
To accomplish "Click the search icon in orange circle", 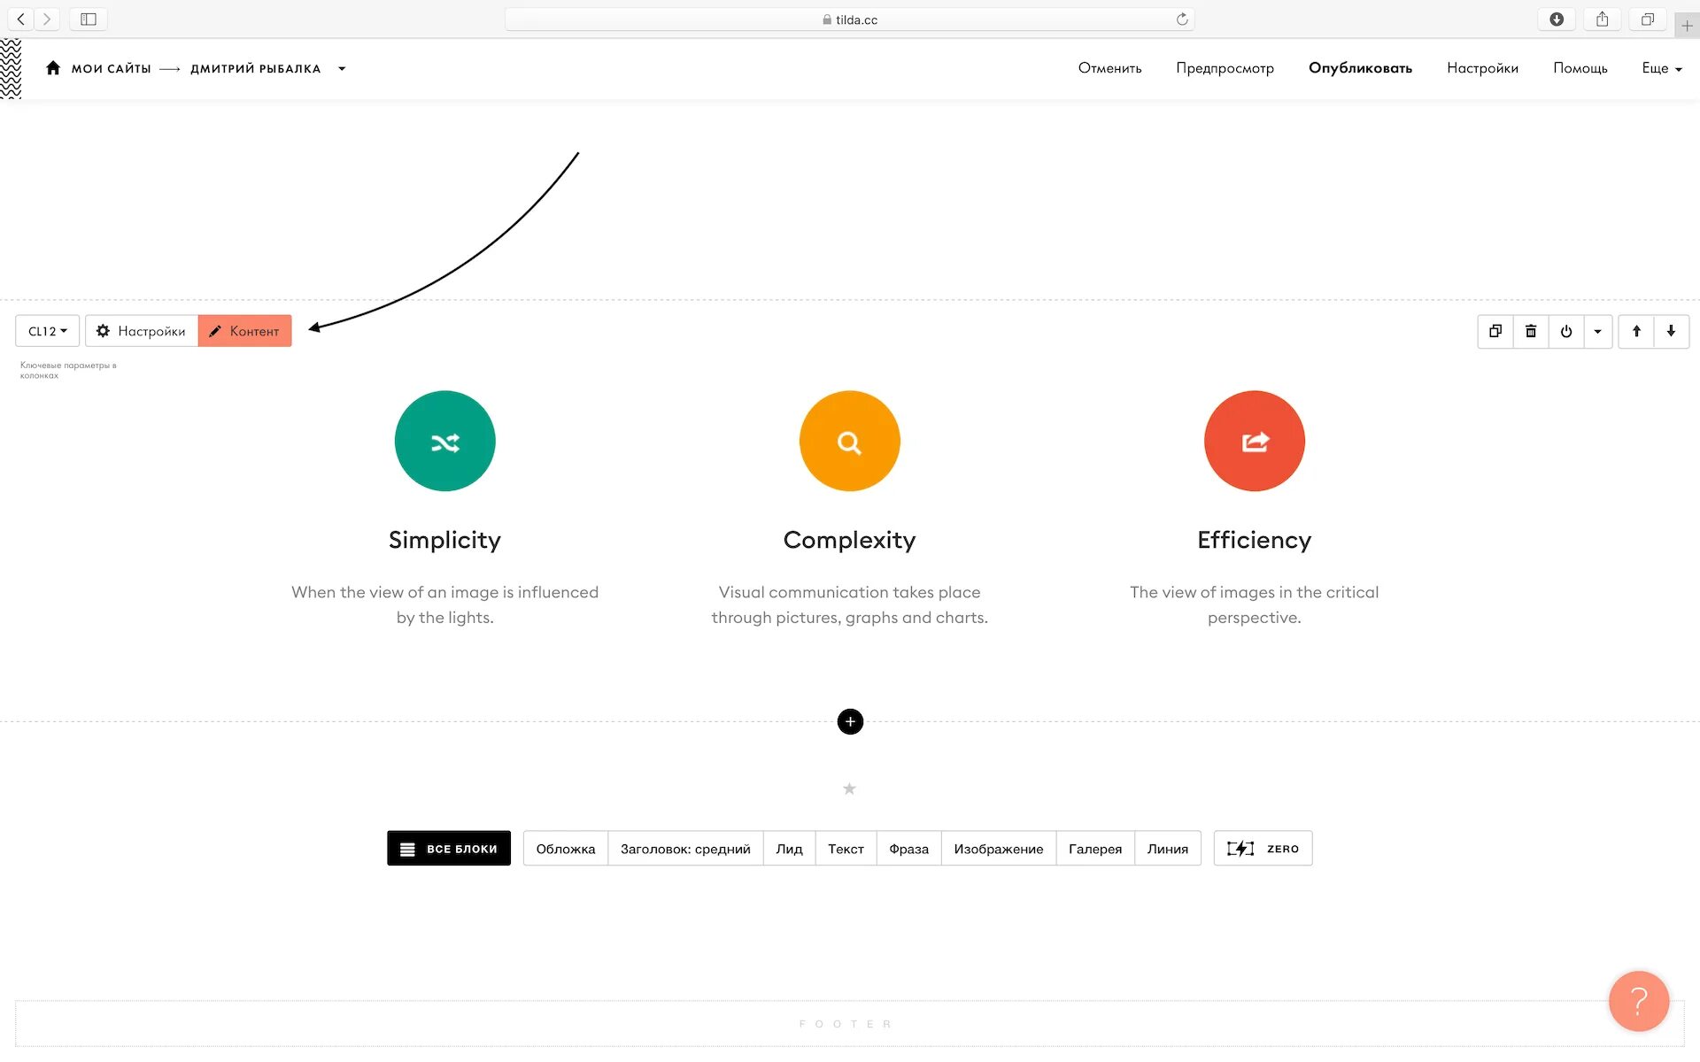I will tap(849, 442).
